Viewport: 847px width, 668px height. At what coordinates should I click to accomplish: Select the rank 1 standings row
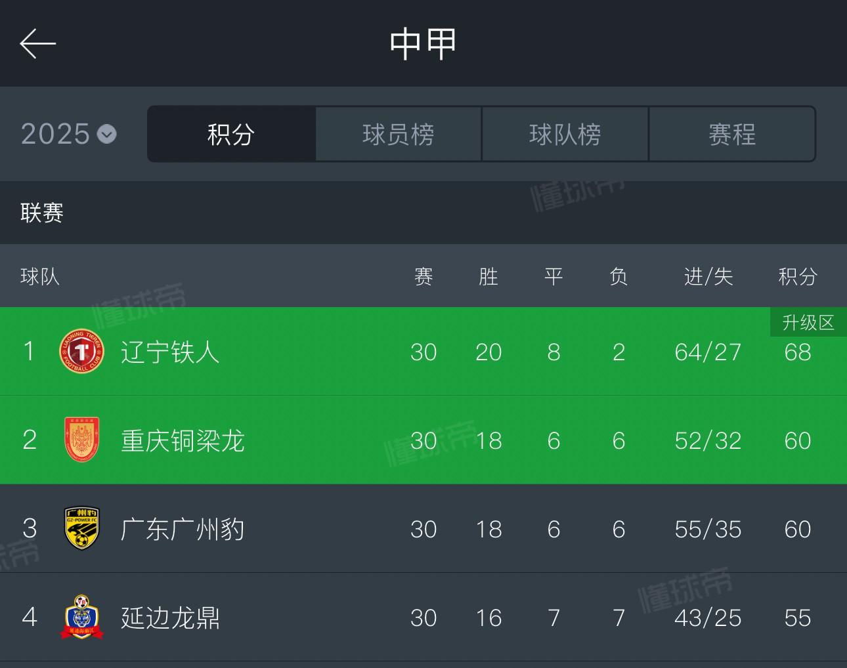coord(423,352)
